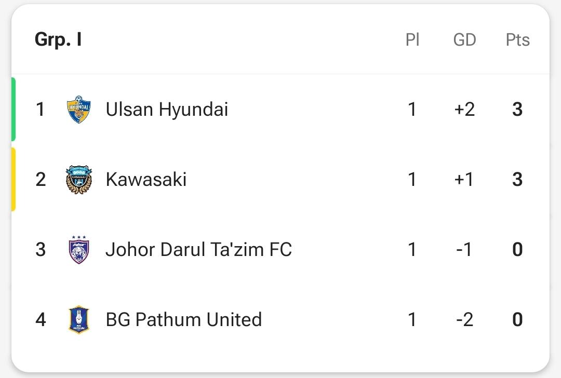Viewport: 561px width, 378px height.
Task: Open Ulsan Hyundai team page
Action: pos(167,110)
